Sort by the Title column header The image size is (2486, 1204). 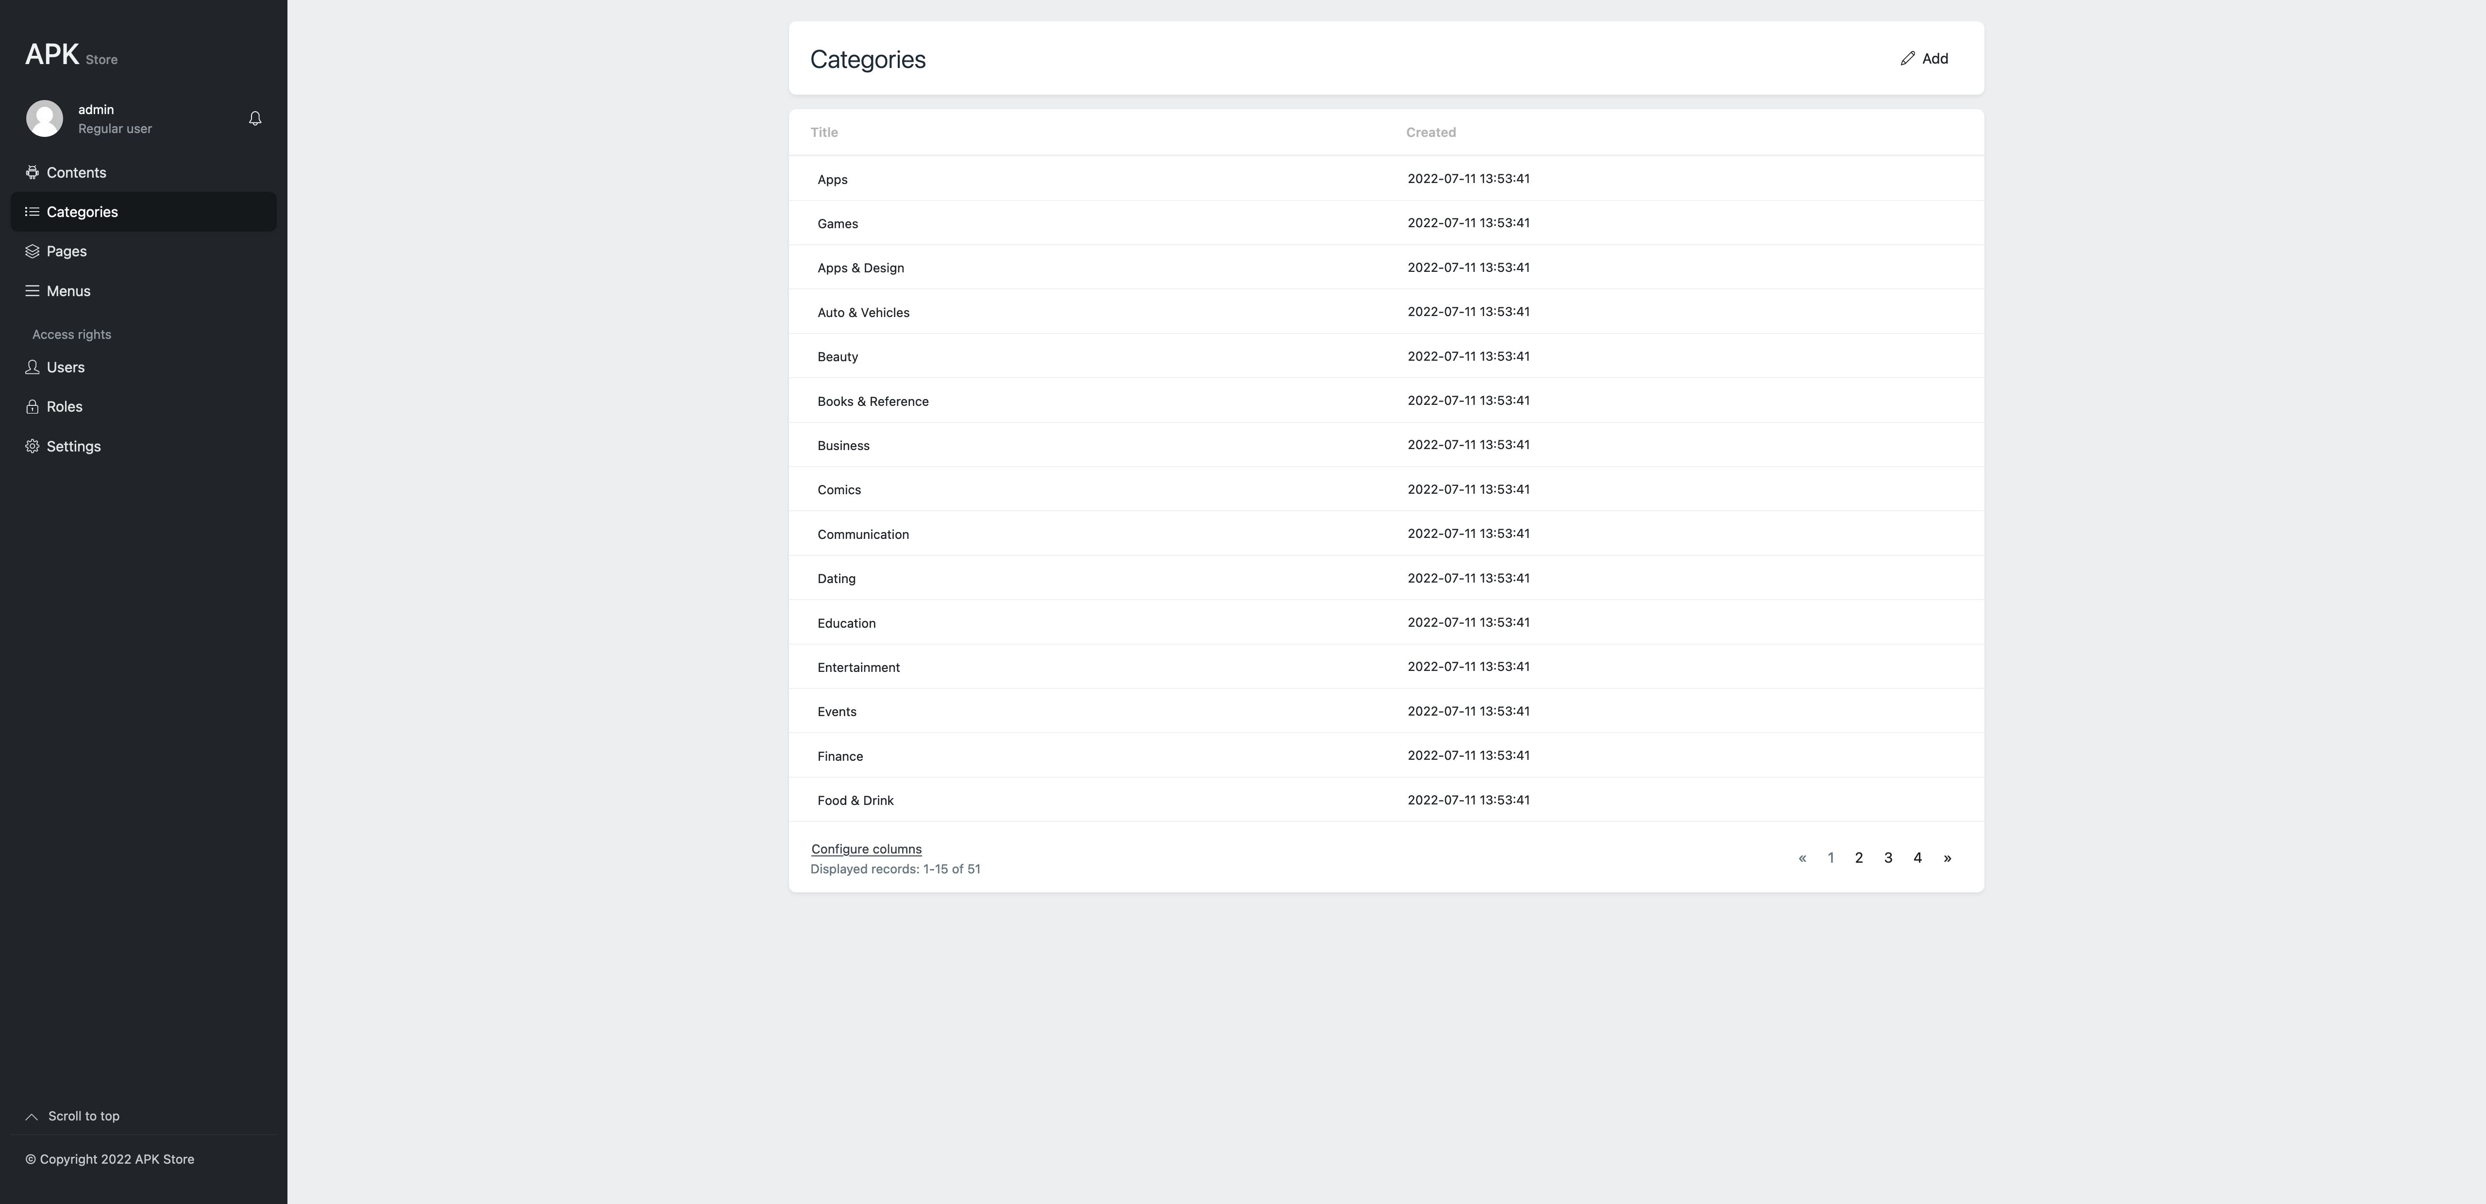pos(824,132)
